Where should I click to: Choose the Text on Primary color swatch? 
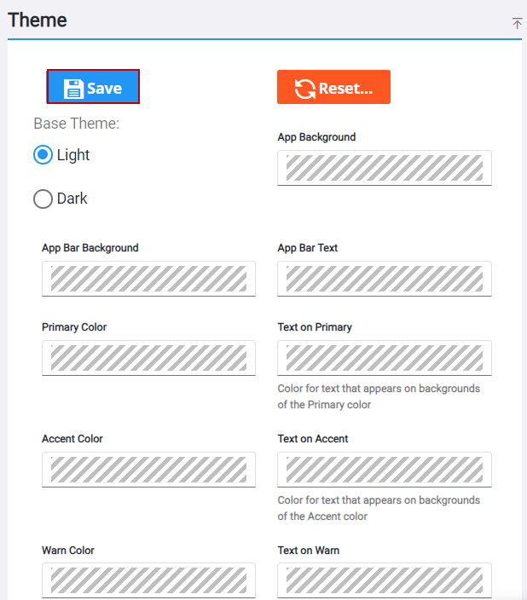click(385, 358)
